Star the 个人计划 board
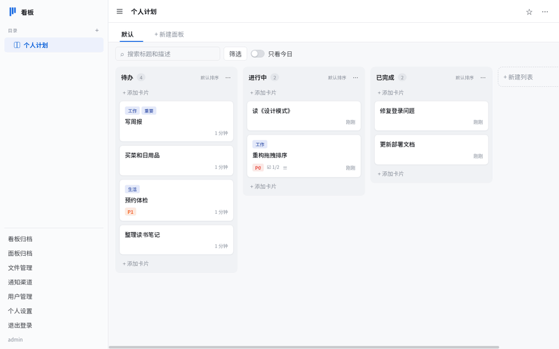 [x=529, y=12]
